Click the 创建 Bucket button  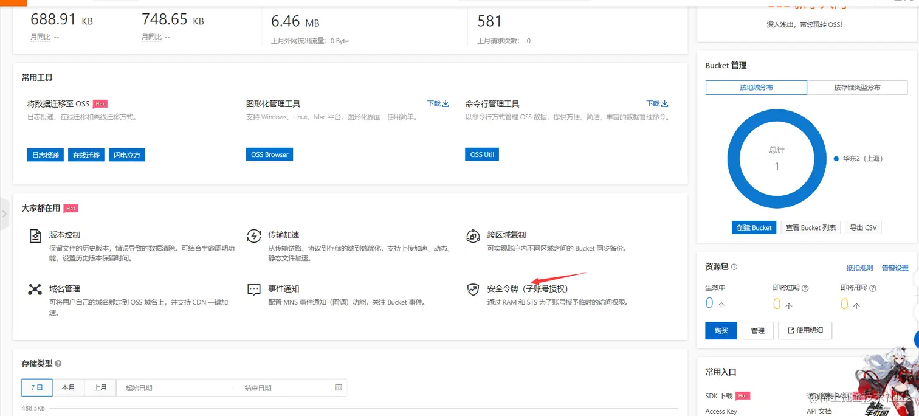click(754, 227)
